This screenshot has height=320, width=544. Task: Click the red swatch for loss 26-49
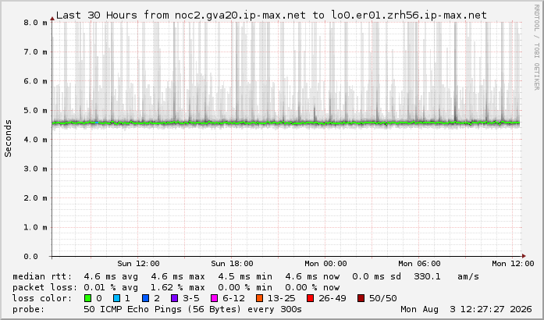click(x=310, y=298)
